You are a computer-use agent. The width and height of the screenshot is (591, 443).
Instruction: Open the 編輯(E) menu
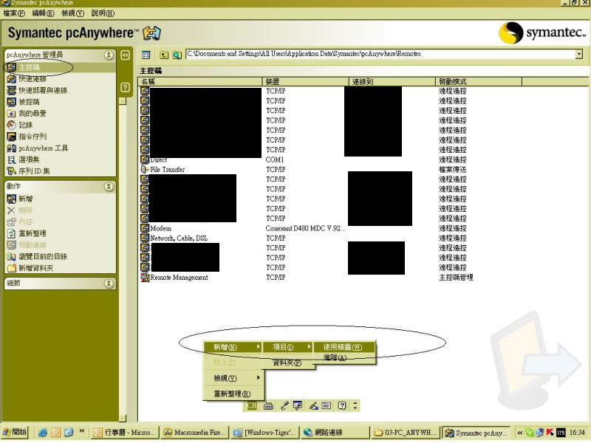(x=44, y=13)
